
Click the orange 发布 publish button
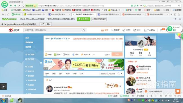click(x=117, y=54)
